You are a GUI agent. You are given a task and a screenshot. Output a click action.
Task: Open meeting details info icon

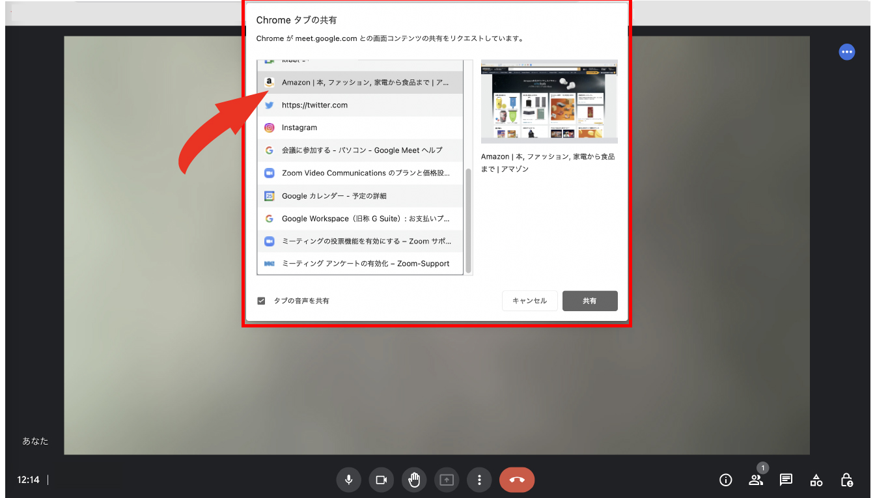[725, 480]
